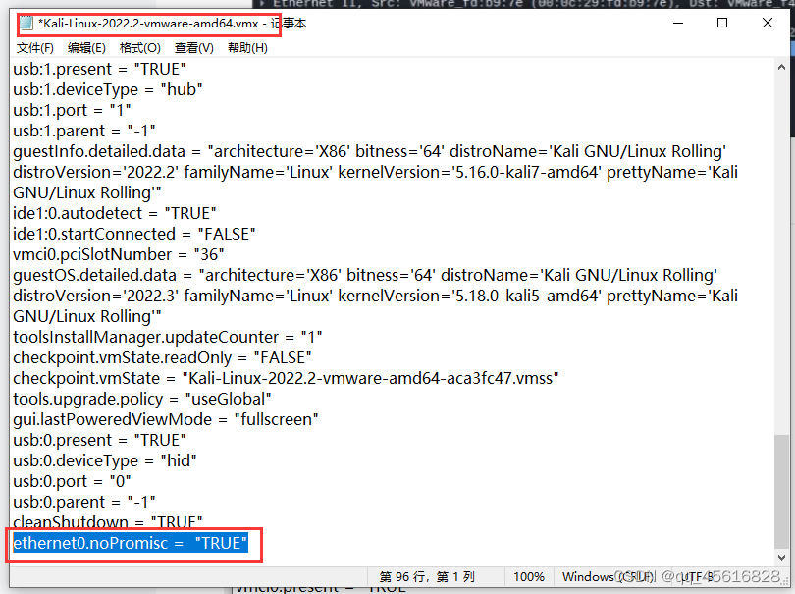Open the 编辑(E) menu
Screen dimensions: 795x594
[x=86, y=48]
